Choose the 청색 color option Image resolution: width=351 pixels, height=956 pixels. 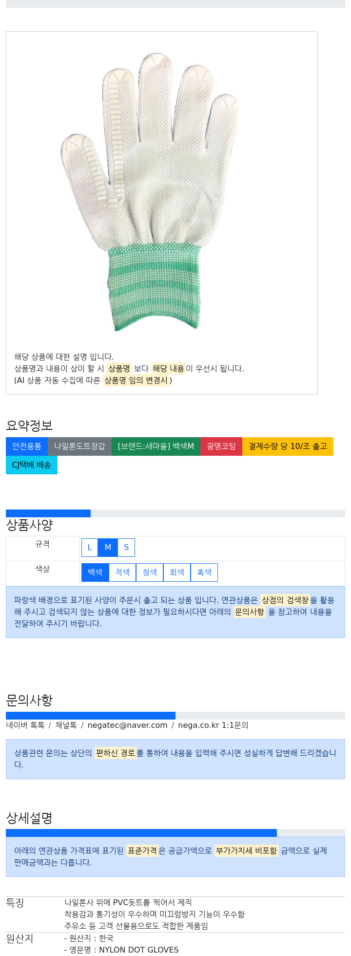point(150,573)
